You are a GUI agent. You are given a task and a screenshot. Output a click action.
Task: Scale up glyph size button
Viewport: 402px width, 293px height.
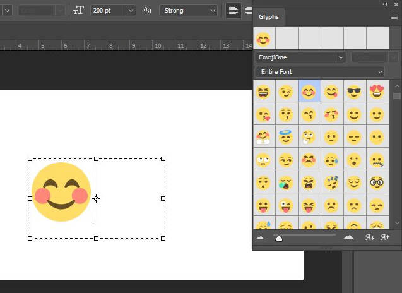pos(384,237)
